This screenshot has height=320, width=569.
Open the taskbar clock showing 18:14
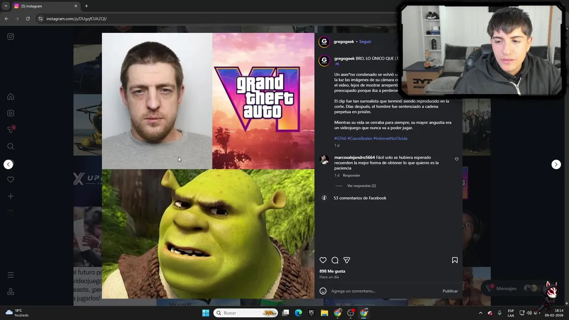pyautogui.click(x=553, y=313)
